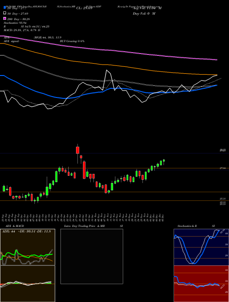Screen dimensions: 229x302
Task: Click the 'Day Vol: 0 M' label
Action: click(144, 13)
